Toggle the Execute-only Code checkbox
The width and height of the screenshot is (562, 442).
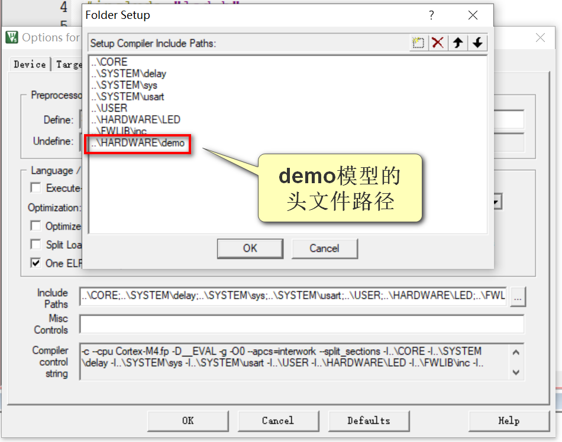point(36,188)
